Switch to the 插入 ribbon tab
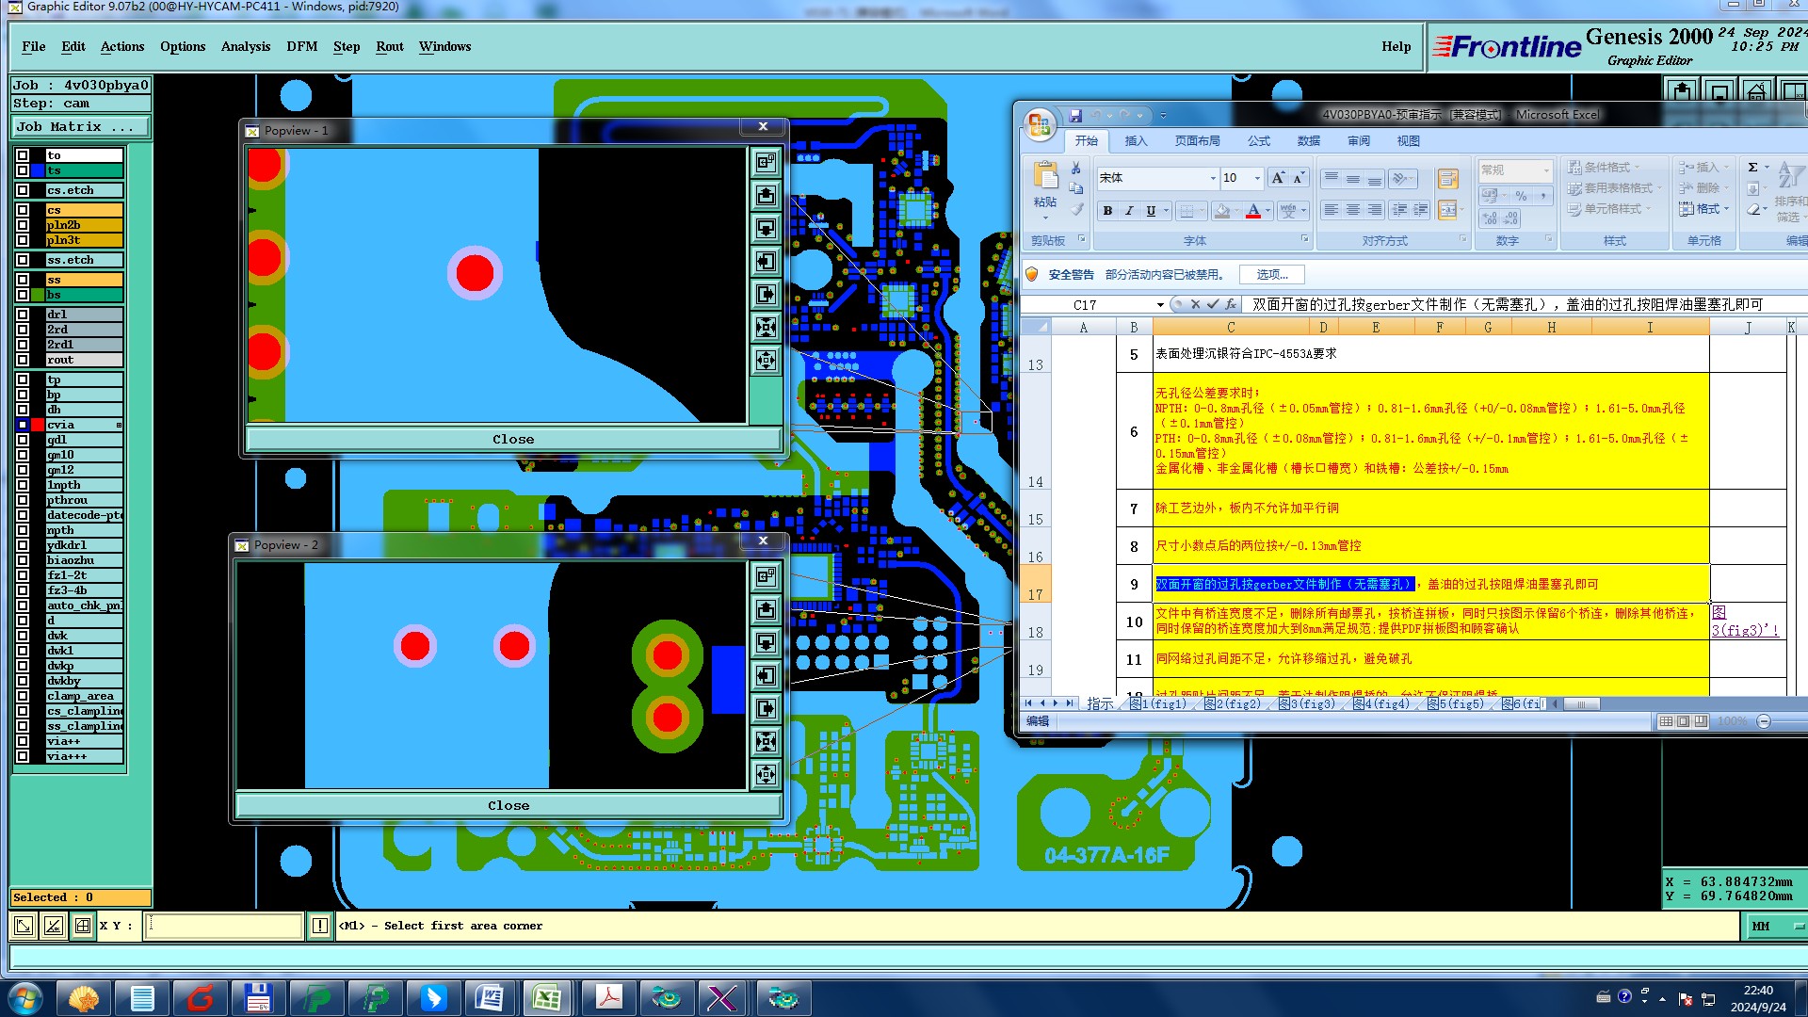Image resolution: width=1808 pixels, height=1017 pixels. pos(1136,141)
